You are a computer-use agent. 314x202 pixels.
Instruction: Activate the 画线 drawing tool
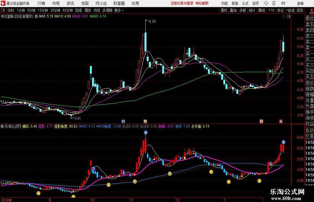click(262, 10)
